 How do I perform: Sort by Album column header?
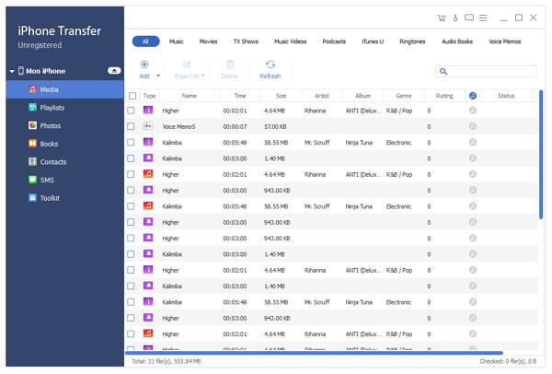pos(363,96)
